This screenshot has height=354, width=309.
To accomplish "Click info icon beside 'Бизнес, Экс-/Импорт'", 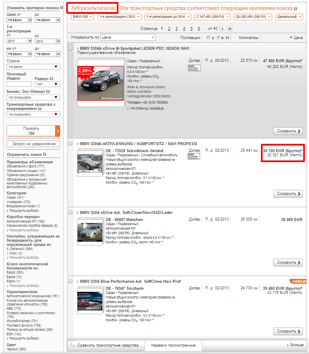I will pos(48,92).
